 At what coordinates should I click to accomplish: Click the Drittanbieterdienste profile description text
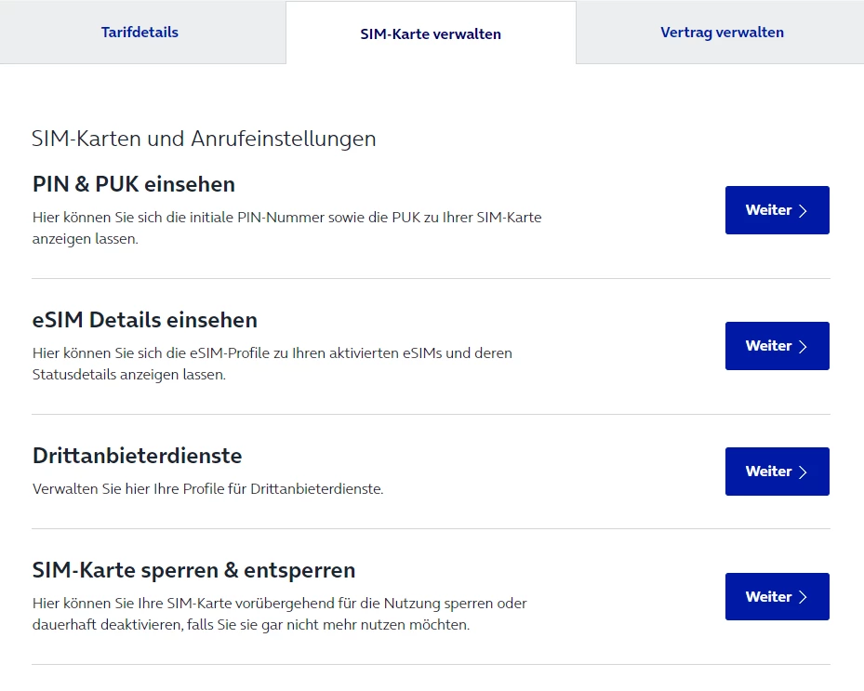coord(207,488)
